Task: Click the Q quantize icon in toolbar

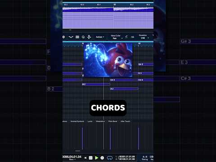Action: pyautogui.click(x=83, y=37)
